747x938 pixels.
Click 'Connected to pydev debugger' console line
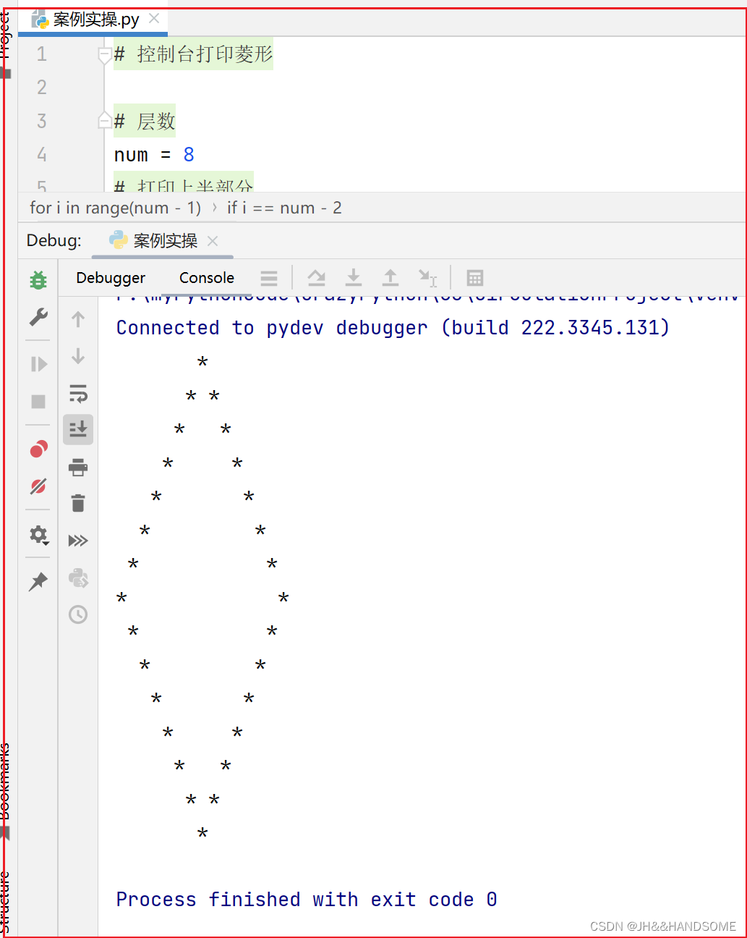[393, 328]
